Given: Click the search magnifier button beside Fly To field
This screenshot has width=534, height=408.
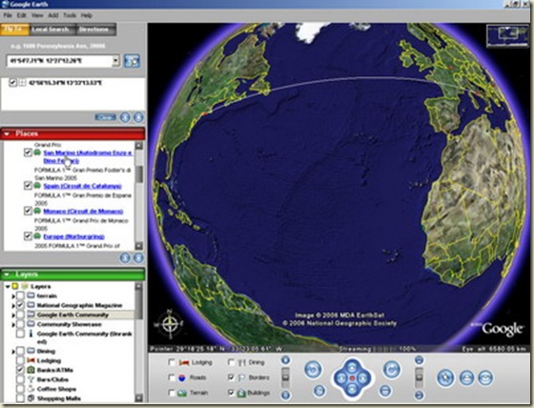Looking at the screenshot, I should pos(132,61).
